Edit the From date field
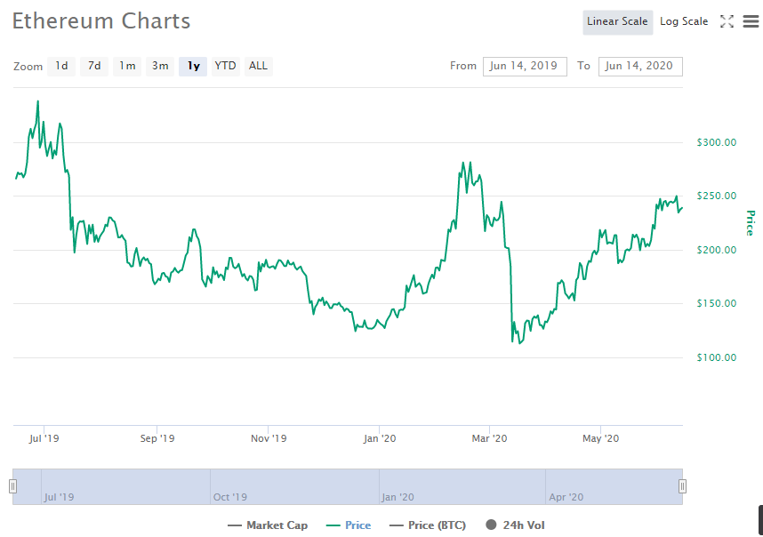The width and height of the screenshot is (763, 537). click(x=525, y=66)
